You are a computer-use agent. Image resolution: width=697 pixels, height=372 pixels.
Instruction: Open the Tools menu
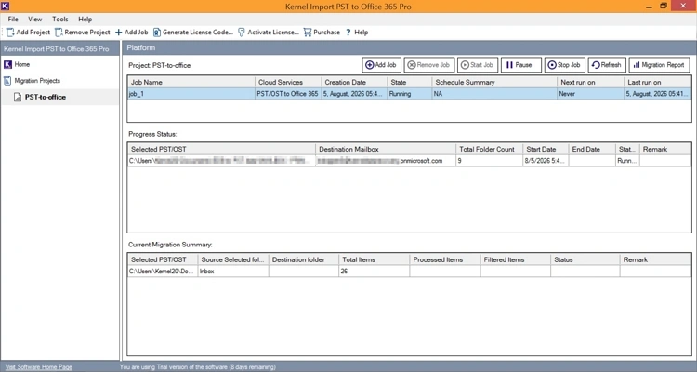coord(60,20)
